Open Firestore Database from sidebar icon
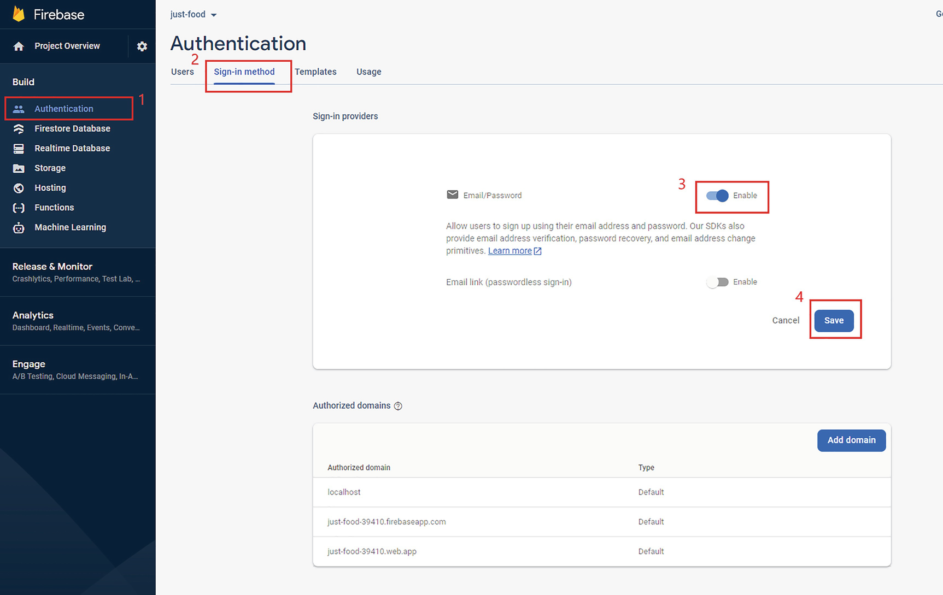This screenshot has height=595, width=943. click(x=19, y=129)
